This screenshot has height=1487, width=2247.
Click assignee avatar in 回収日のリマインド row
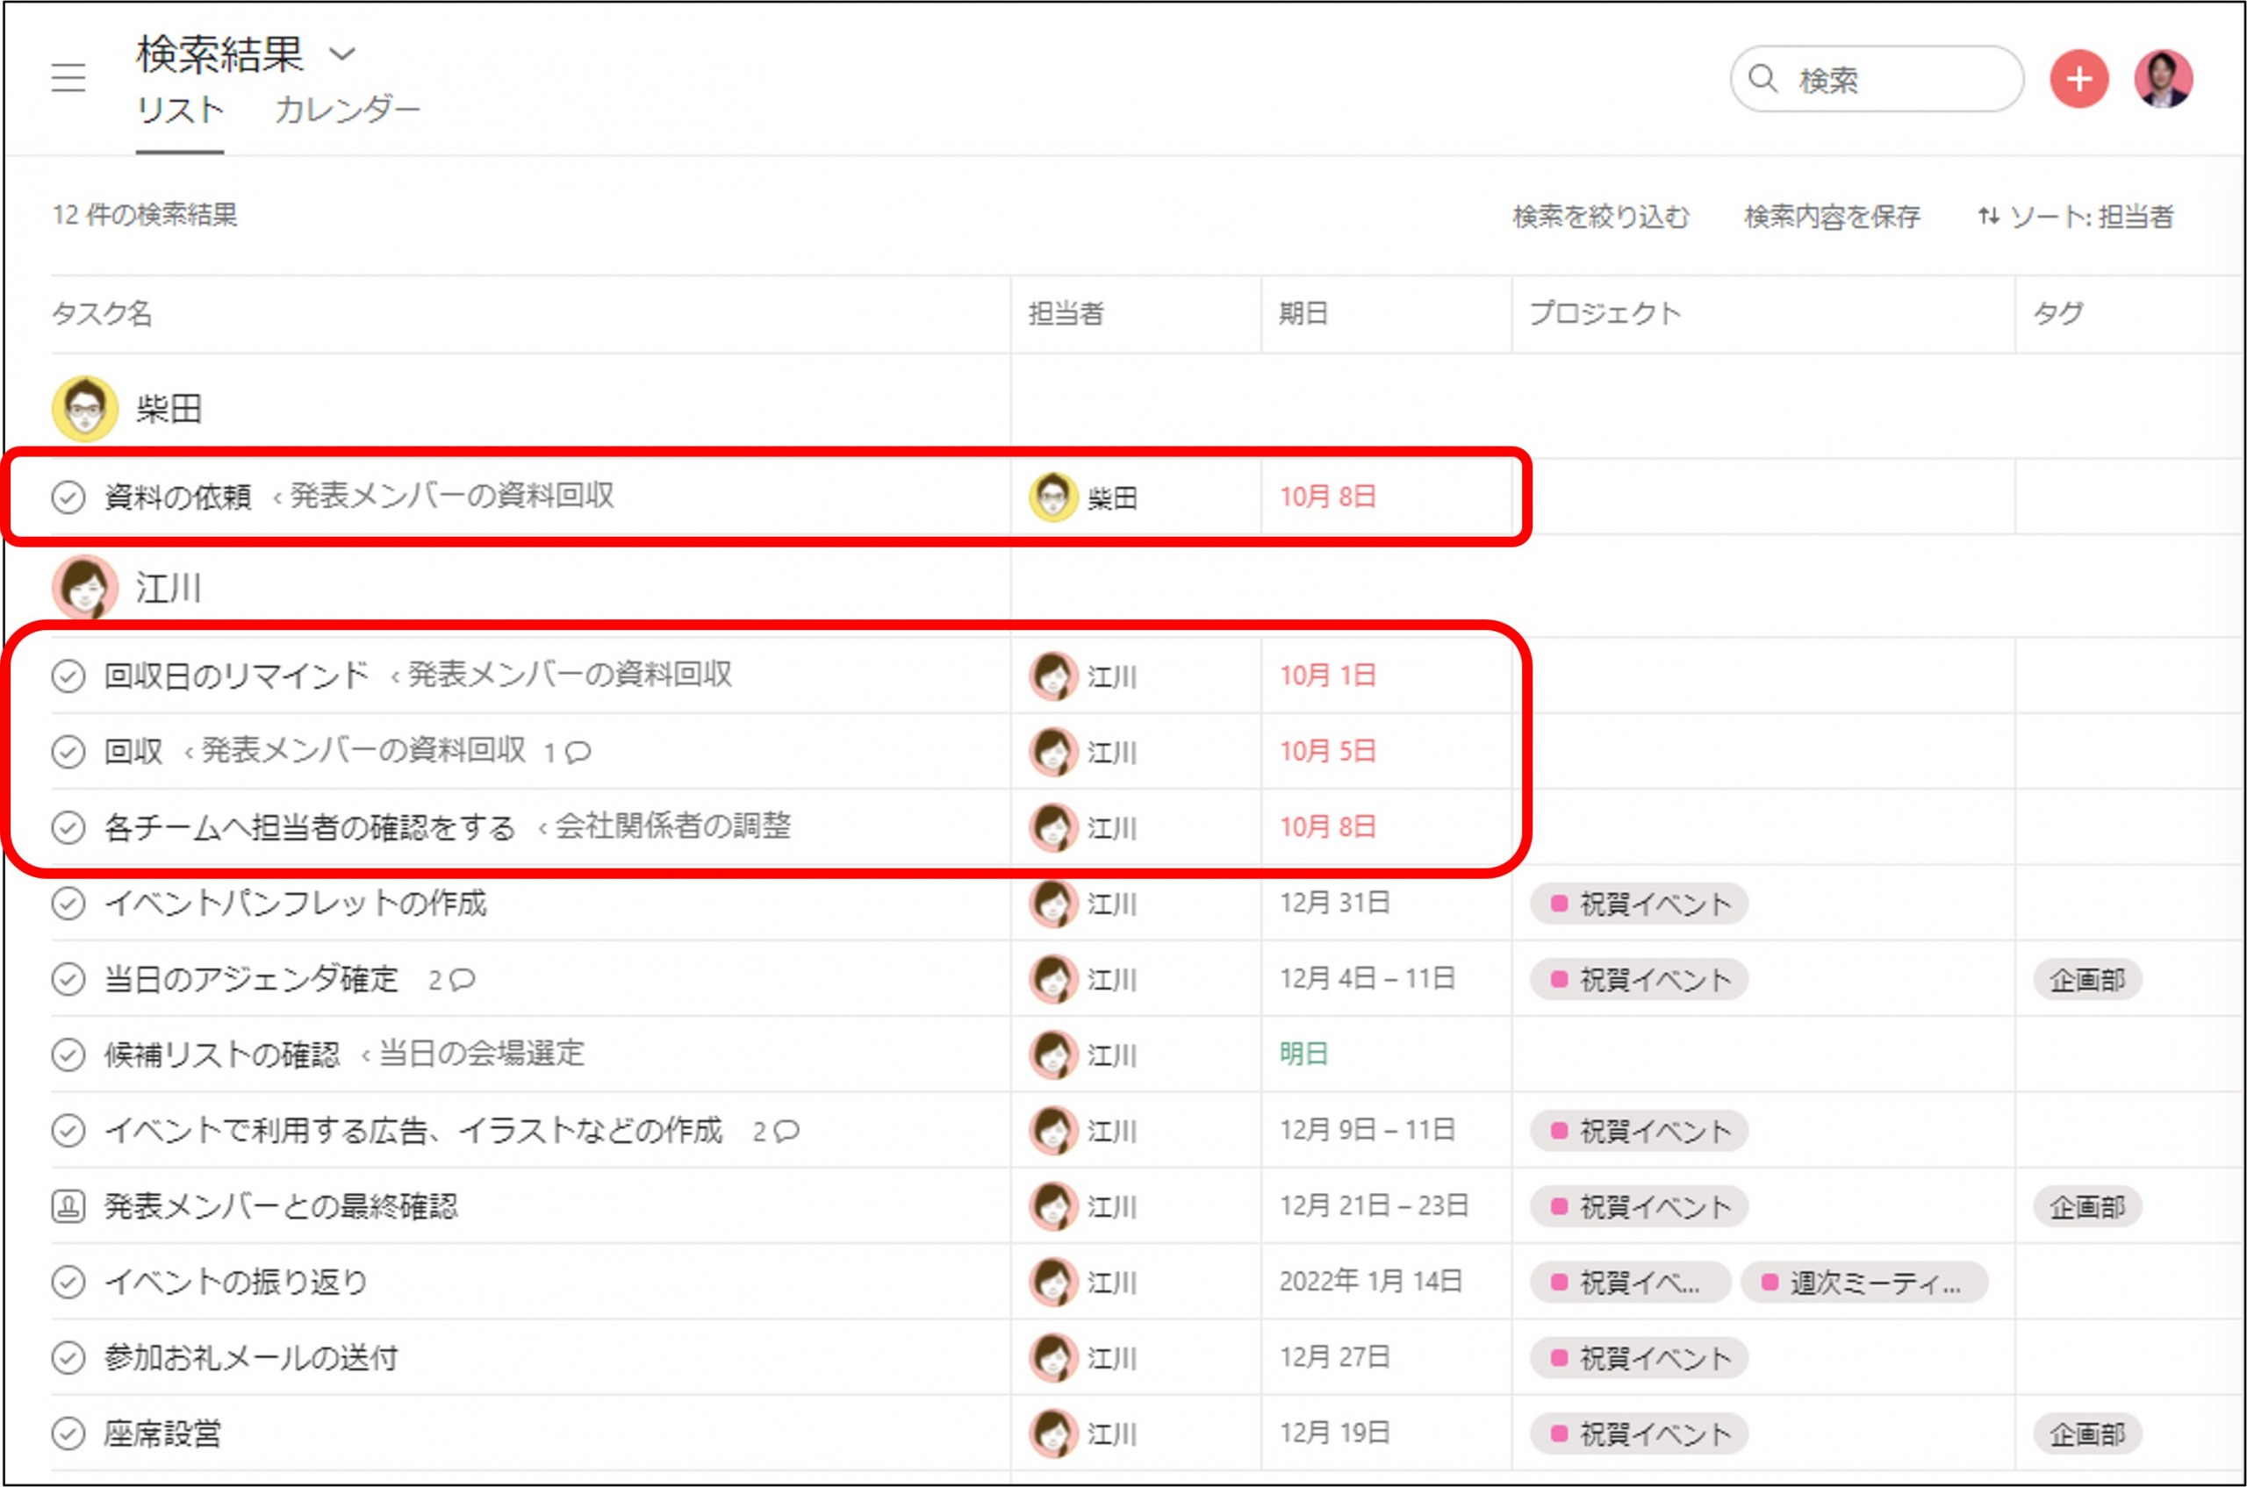(1053, 676)
